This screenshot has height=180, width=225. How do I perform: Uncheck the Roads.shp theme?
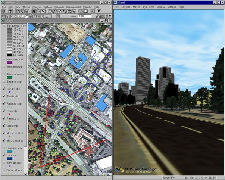tap(3, 96)
